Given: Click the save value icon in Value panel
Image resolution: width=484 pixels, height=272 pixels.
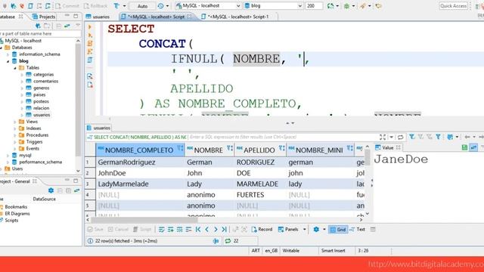Looking at the screenshot, I should (464, 148).
